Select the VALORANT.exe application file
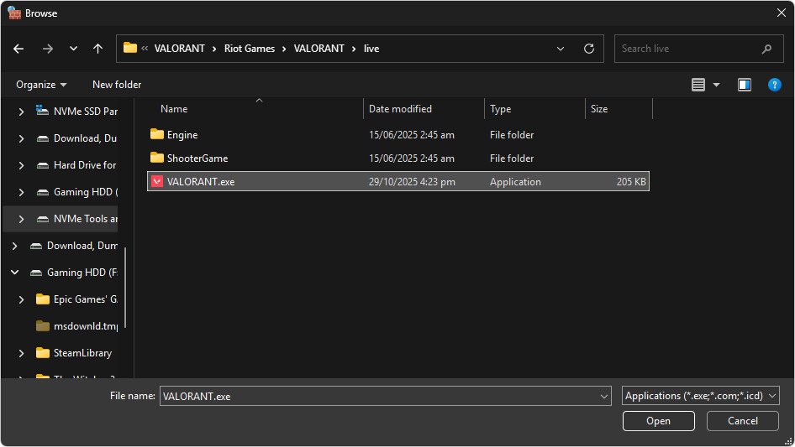 (x=201, y=182)
